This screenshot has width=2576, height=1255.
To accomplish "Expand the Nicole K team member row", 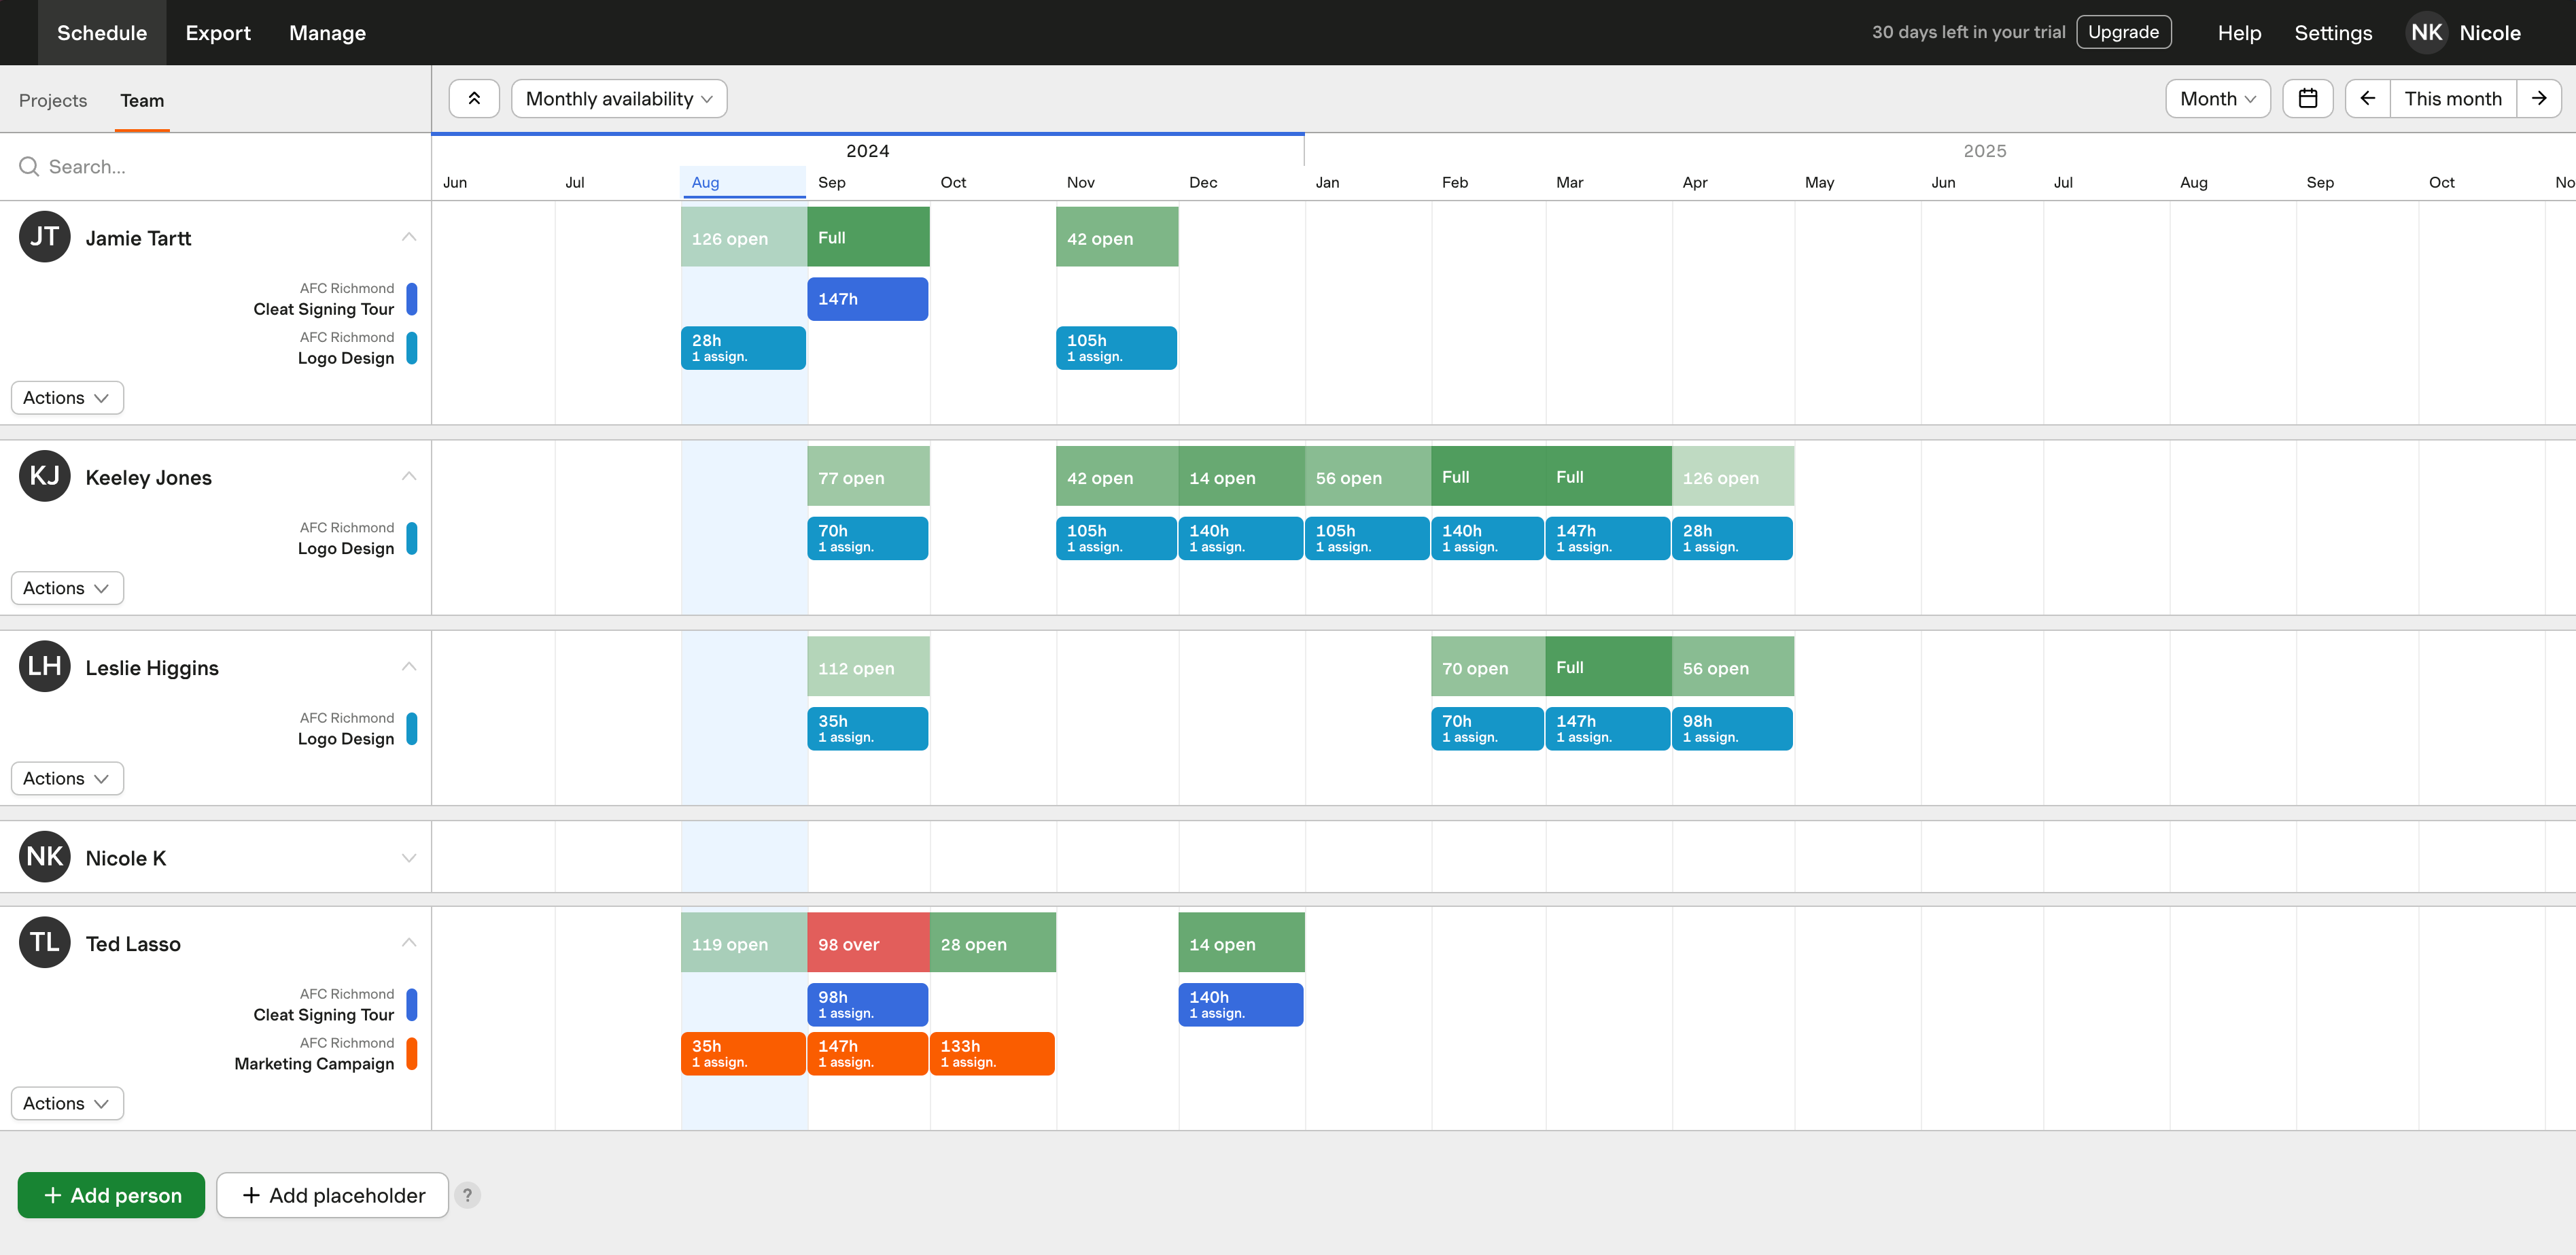I will pos(407,856).
